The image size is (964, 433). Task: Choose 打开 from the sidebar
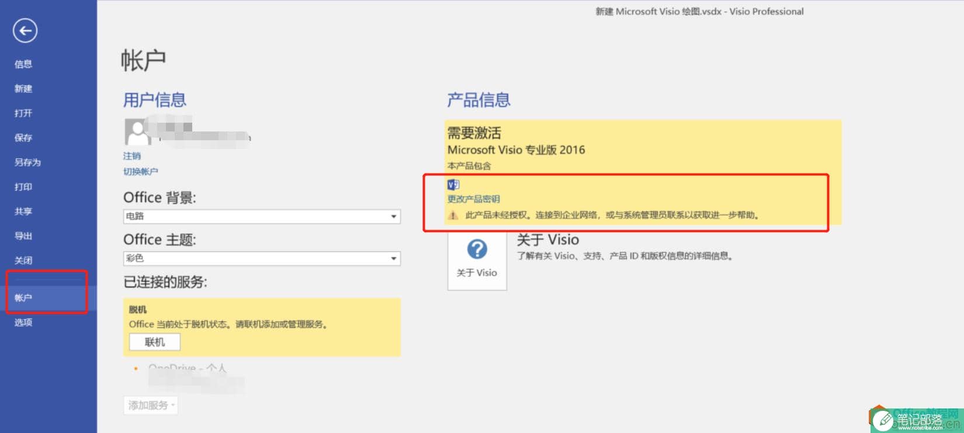coord(23,113)
